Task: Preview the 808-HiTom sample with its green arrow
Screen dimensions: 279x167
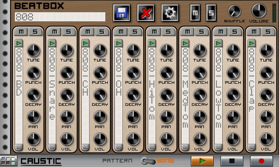Action: click(x=152, y=43)
